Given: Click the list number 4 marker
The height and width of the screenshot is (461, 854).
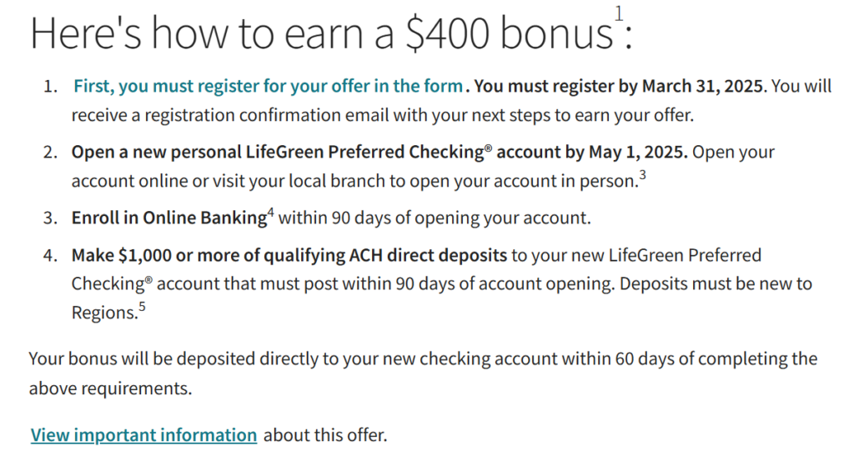Looking at the screenshot, I should [50, 255].
